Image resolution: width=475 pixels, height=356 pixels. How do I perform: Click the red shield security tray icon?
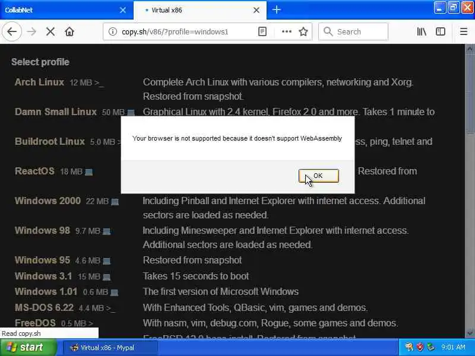point(420,347)
